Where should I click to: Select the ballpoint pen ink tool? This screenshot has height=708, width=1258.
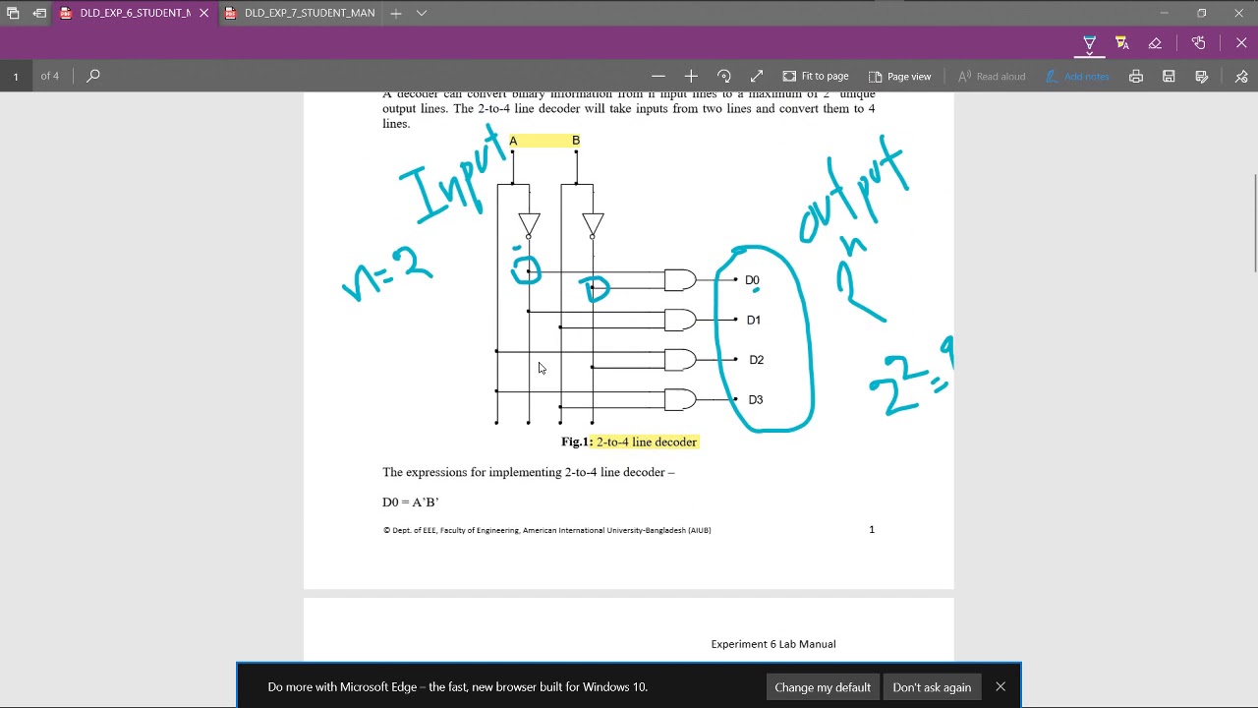pos(1089,43)
